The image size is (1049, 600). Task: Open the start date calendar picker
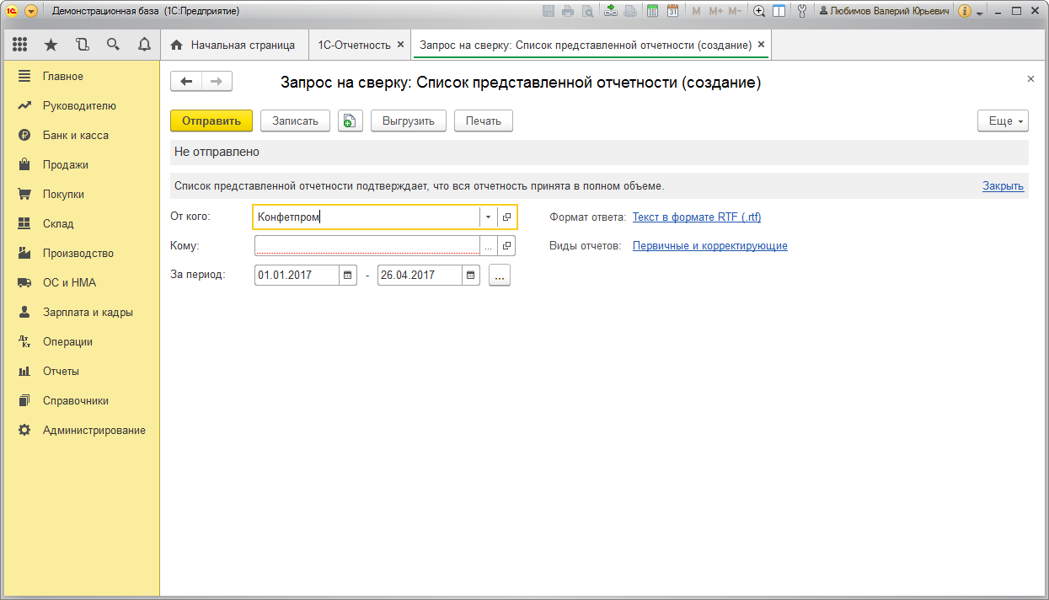347,276
